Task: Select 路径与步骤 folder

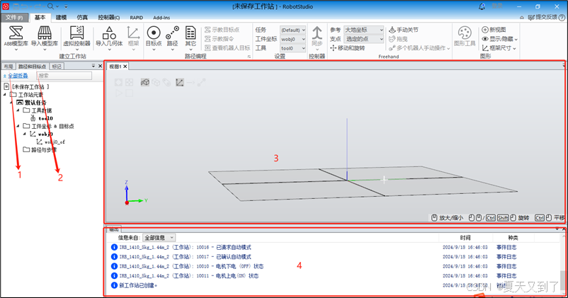Action: (44, 149)
